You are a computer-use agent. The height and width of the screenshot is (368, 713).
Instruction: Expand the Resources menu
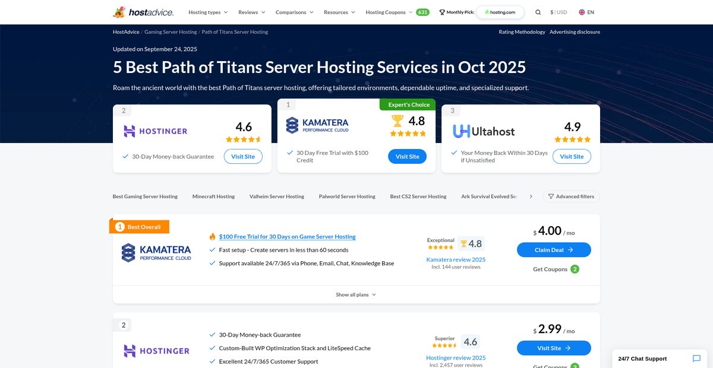coord(339,12)
